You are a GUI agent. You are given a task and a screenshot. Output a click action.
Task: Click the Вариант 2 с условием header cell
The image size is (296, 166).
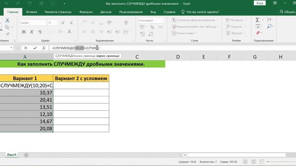click(81, 78)
